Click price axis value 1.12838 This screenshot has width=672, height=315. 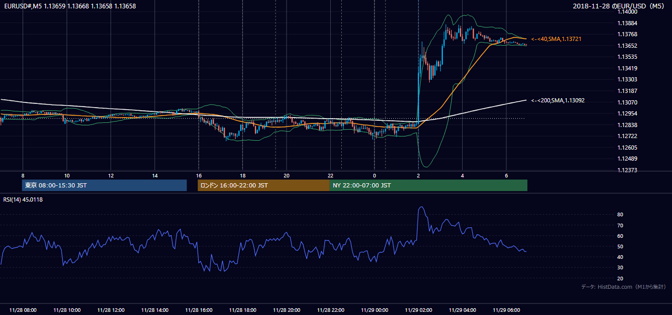tap(627, 125)
